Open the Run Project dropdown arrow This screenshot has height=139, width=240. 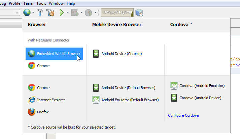[68, 13]
